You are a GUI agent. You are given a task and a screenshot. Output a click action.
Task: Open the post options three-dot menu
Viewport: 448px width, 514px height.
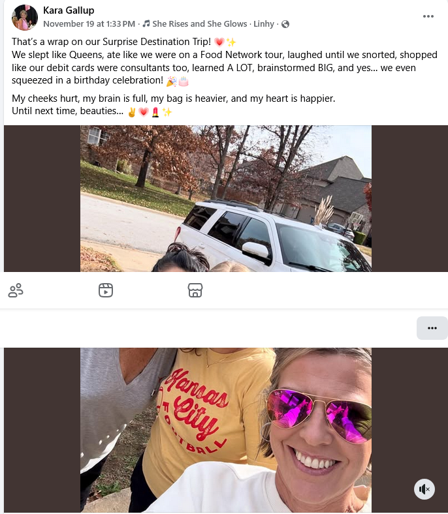pyautogui.click(x=428, y=16)
